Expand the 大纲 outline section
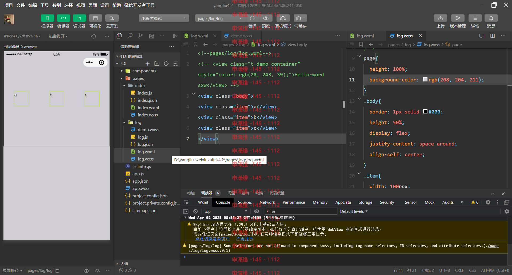The image size is (512, 275). pyautogui.click(x=124, y=264)
